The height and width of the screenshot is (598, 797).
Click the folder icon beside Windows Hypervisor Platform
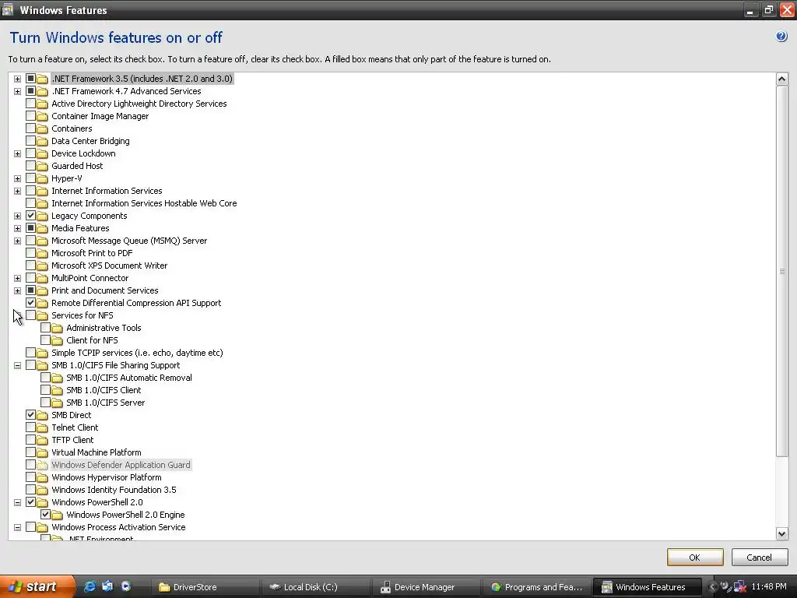click(42, 477)
